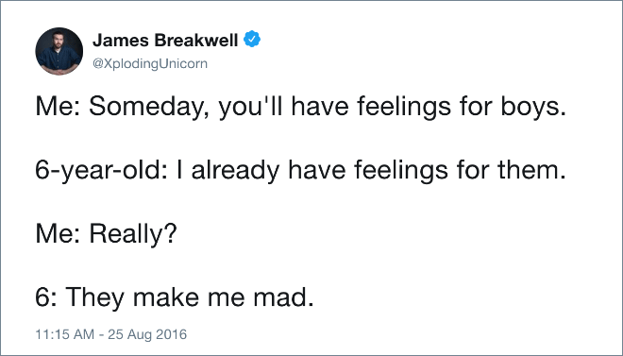623x356 pixels.
Task: Click the '6:' label on the last line
Action: coord(47,297)
